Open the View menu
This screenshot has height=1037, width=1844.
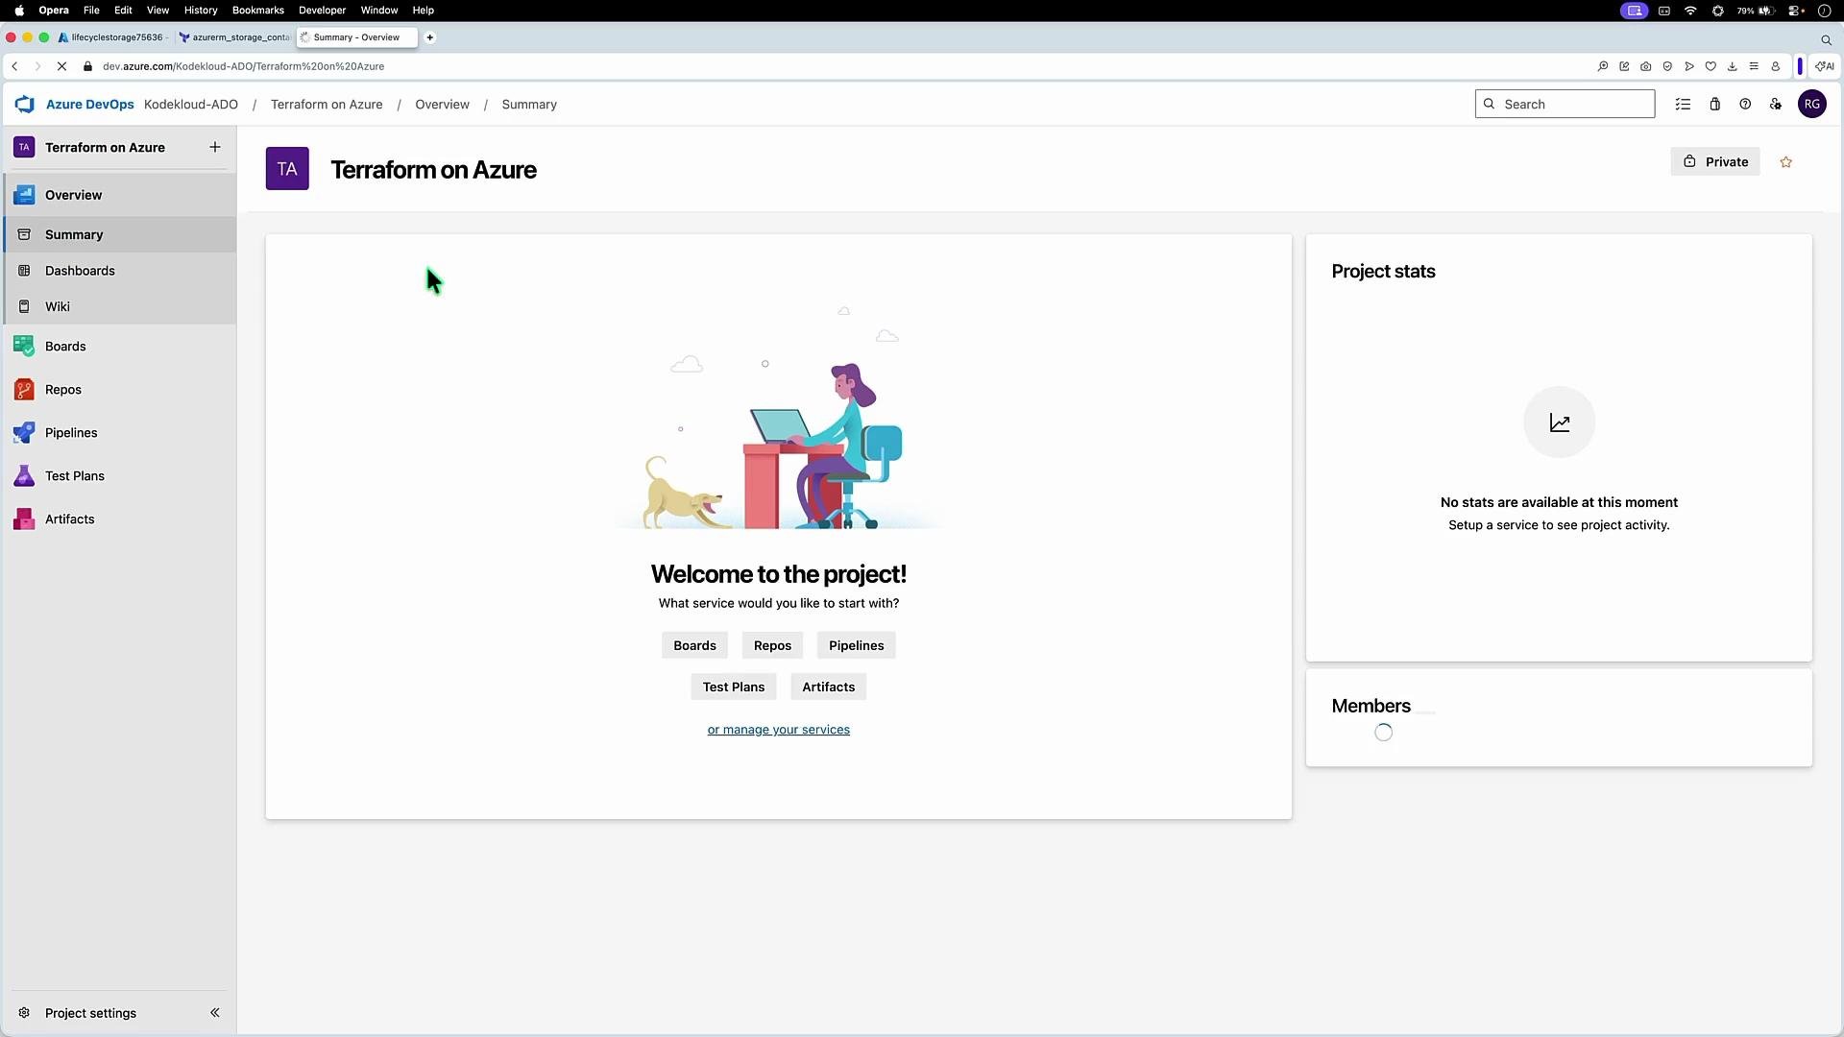[158, 11]
